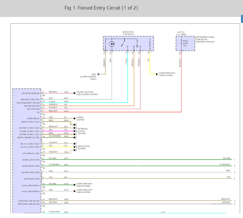
Task: Select the RR DOOR AJAR SW SIG label
Action: tap(29, 204)
